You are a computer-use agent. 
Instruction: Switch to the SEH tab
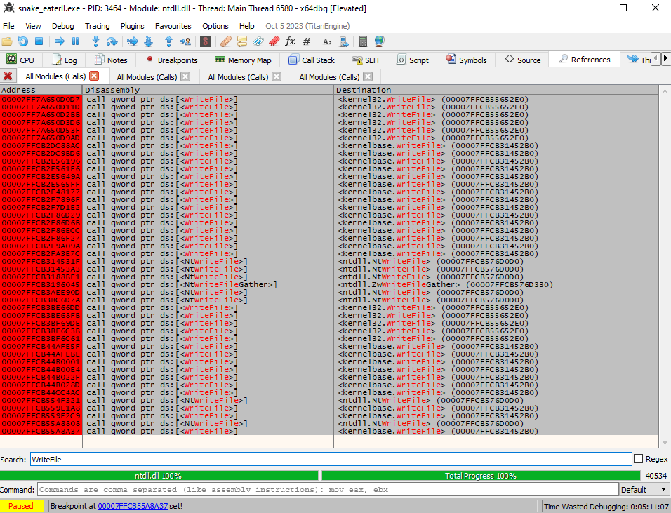coord(365,60)
